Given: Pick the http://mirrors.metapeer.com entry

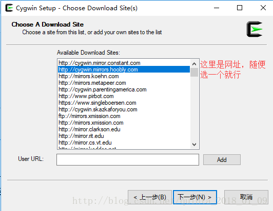Looking at the screenshot, I should 124,83.
